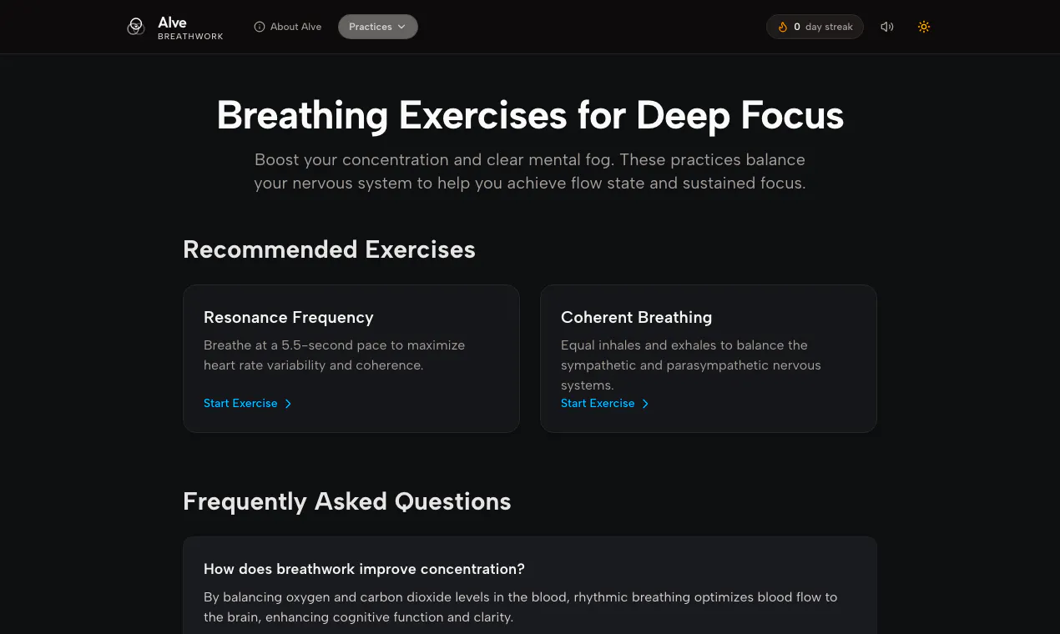Click the BREATHWORK subtitle under Alve
Screen dimensions: 1060x634
pos(190,37)
